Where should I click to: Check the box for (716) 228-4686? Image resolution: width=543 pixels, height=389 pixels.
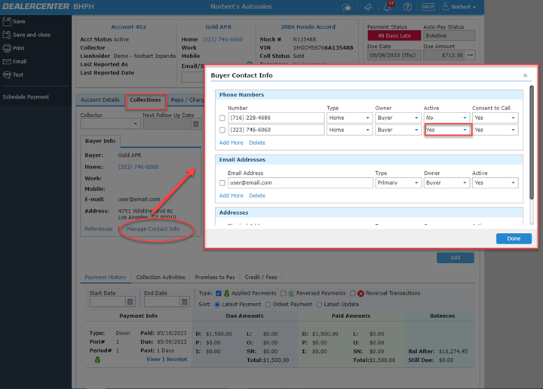click(x=222, y=118)
